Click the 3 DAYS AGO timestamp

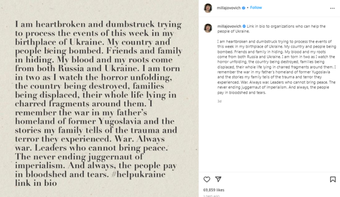212,196
